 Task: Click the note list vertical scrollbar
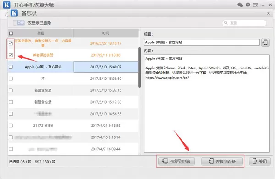139,67
